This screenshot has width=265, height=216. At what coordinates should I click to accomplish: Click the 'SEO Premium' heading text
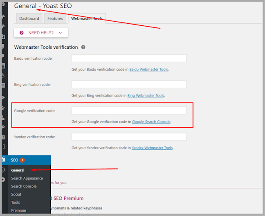[x=68, y=198]
